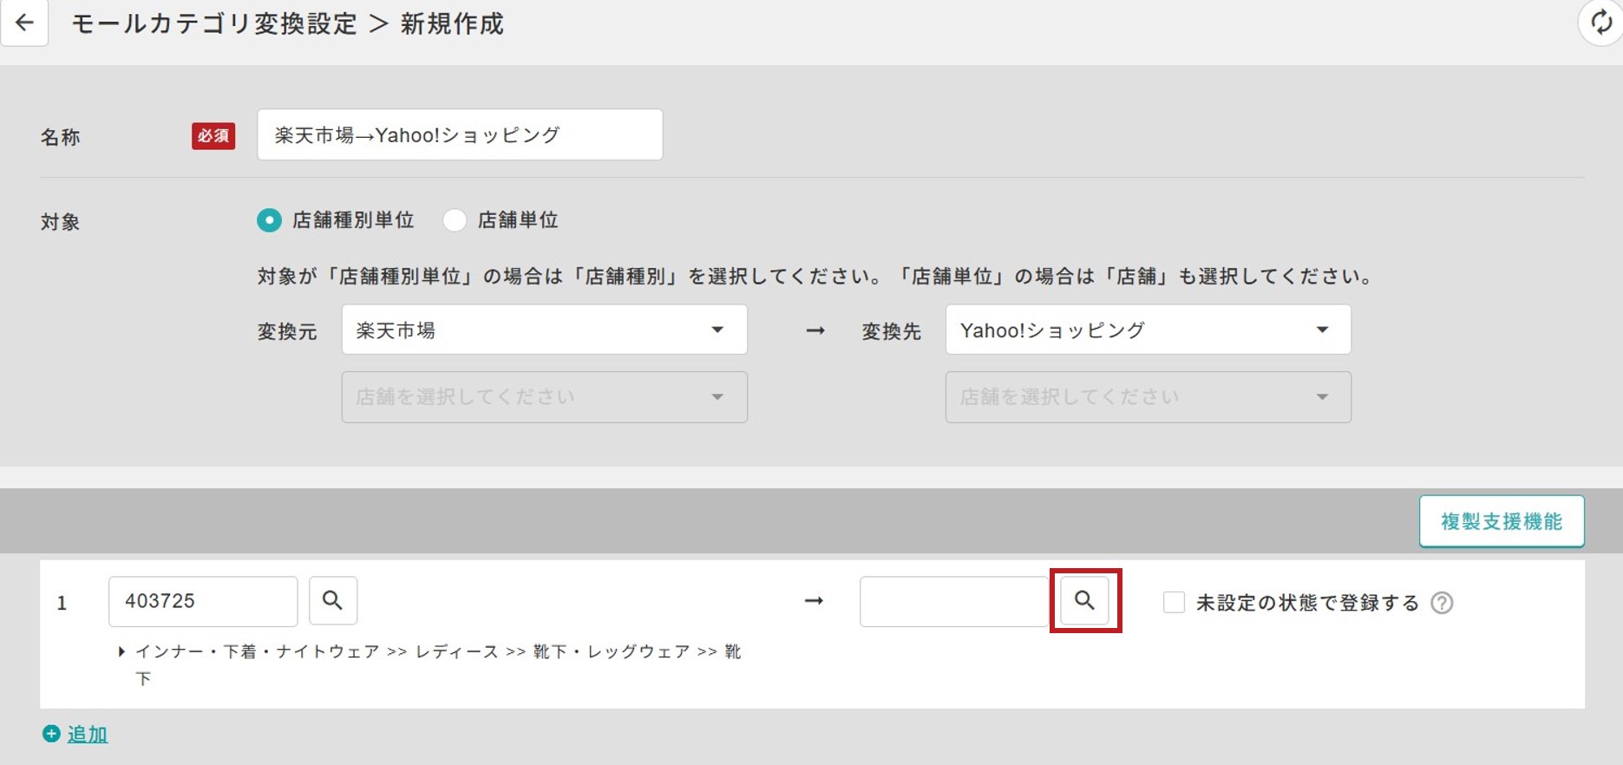Click the 追加 link

tap(88, 734)
